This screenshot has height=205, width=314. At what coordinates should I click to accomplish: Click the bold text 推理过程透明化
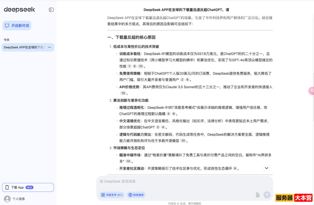(x=132, y=108)
